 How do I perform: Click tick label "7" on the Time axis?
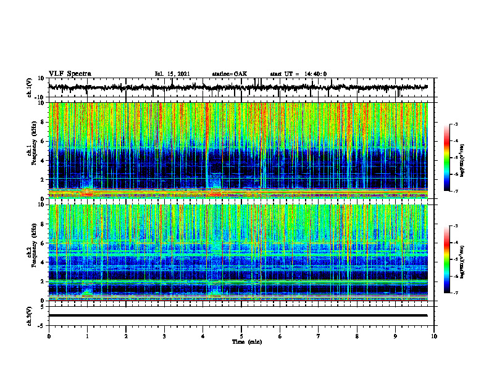319,336
